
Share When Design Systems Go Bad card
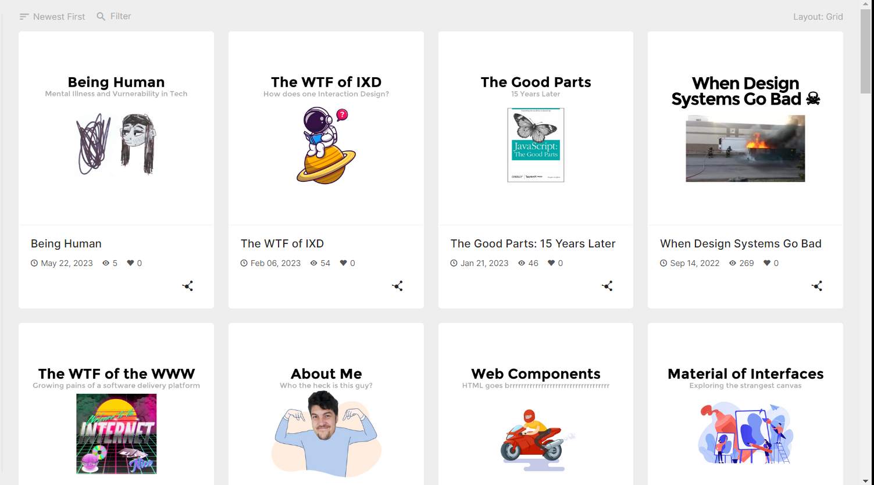pyautogui.click(x=817, y=286)
